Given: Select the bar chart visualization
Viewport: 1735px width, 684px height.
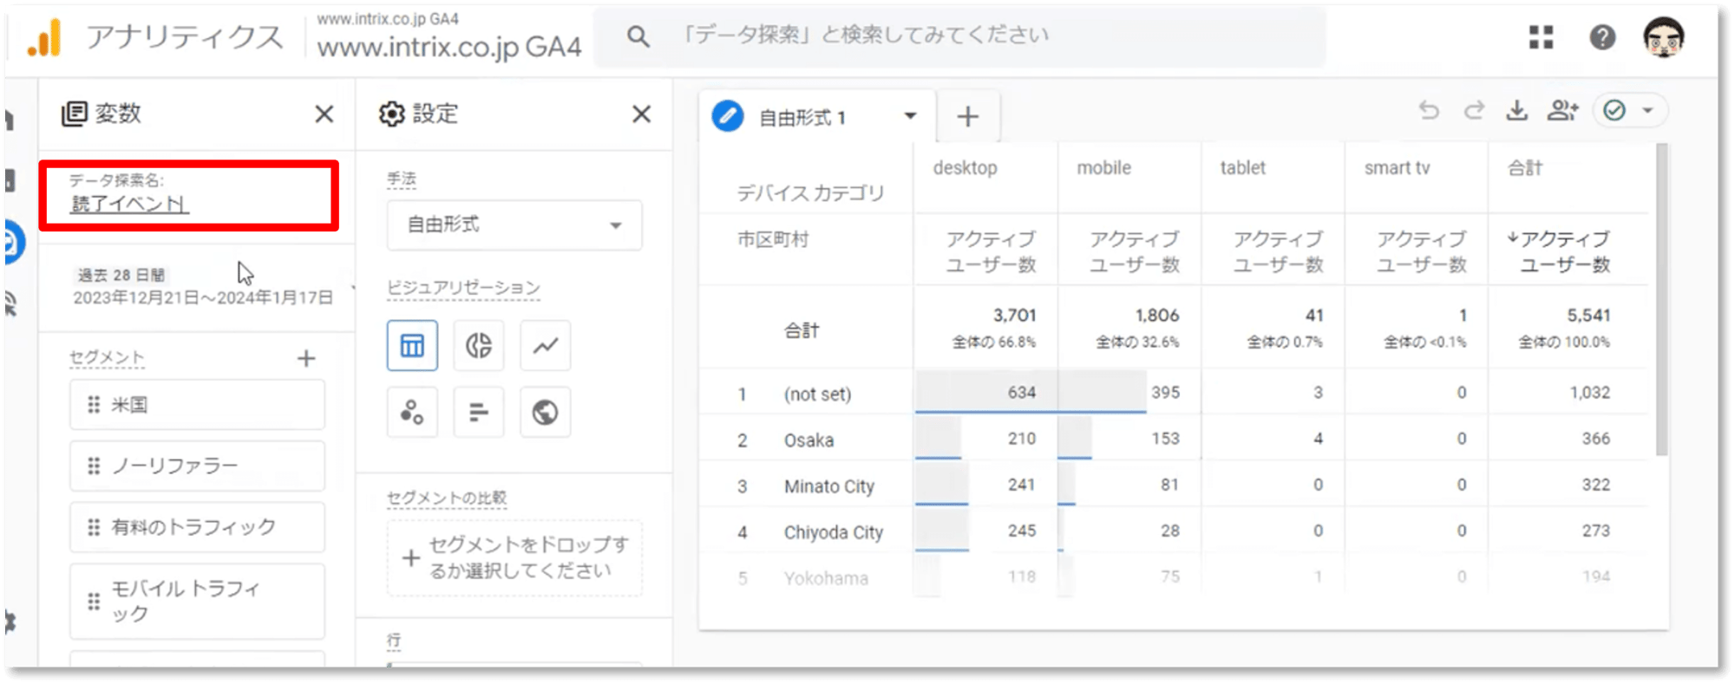Looking at the screenshot, I should [479, 413].
